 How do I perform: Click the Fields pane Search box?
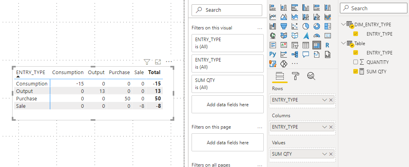[373, 8]
